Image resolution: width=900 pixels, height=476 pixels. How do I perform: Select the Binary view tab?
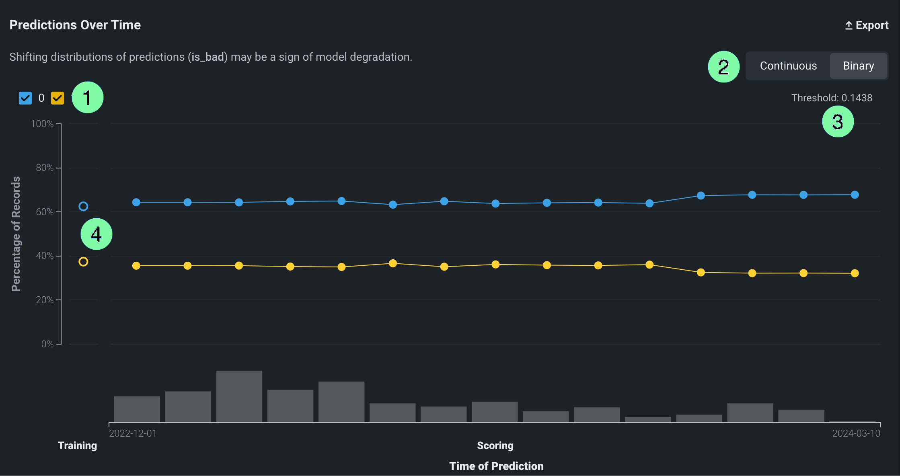click(858, 66)
